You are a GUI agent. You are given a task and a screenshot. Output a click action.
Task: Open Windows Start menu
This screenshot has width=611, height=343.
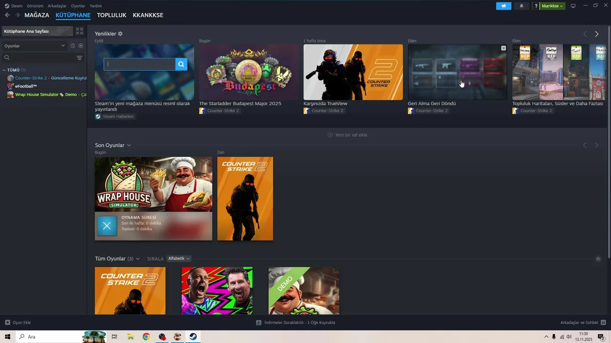(8, 337)
